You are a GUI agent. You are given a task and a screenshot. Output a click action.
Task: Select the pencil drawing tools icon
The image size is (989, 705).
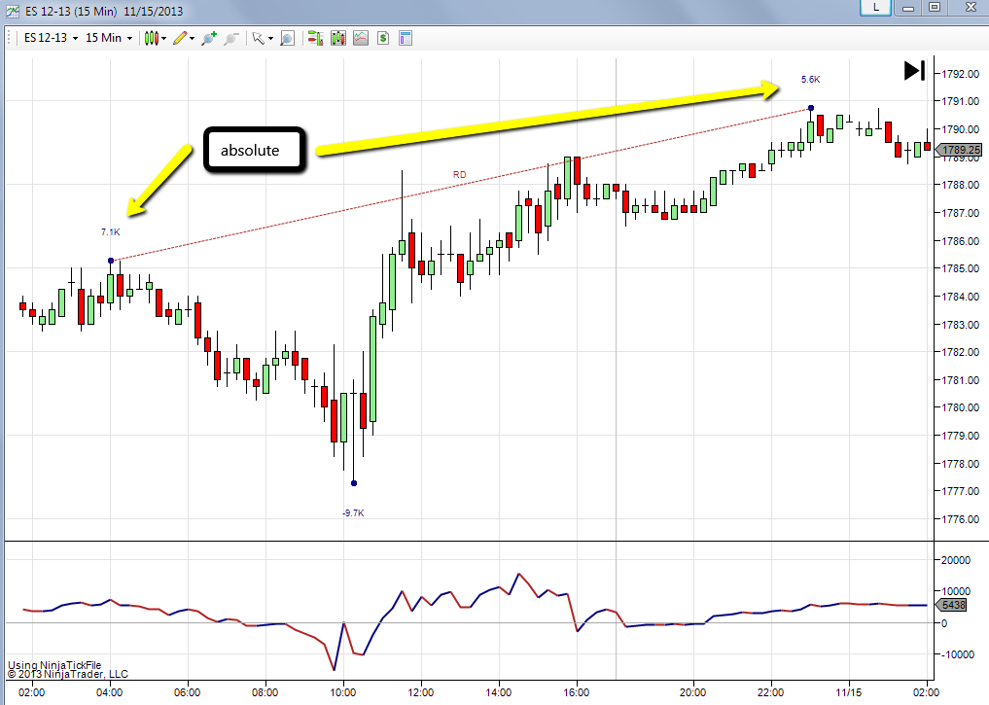coord(180,39)
